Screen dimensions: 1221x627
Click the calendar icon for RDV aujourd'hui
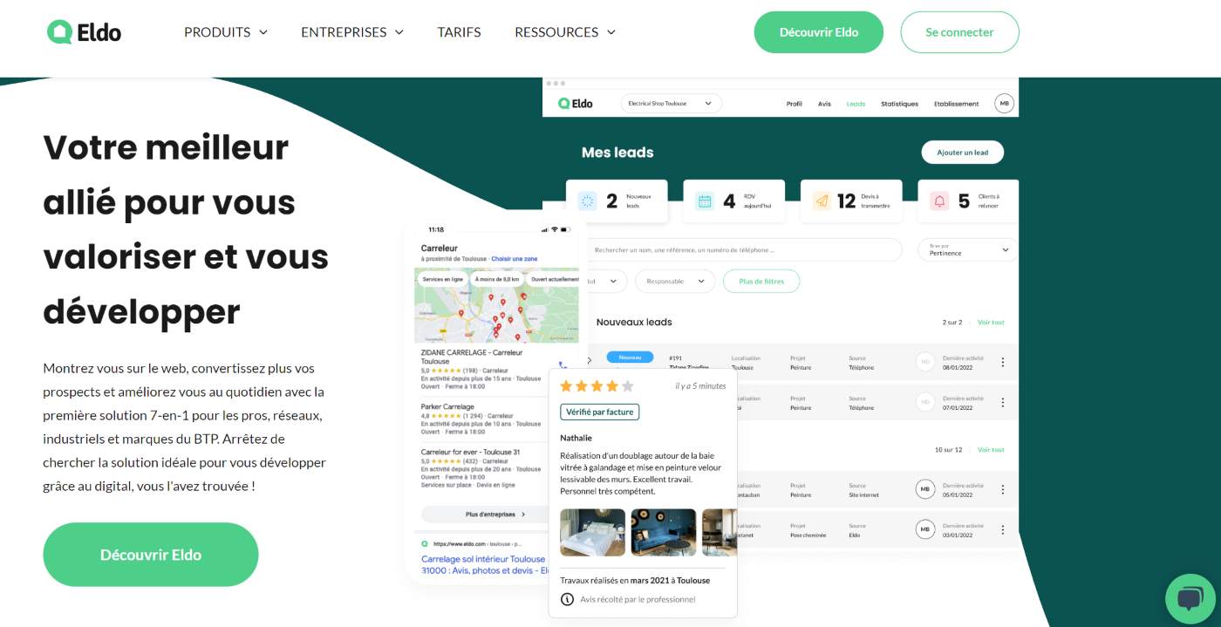(x=705, y=201)
